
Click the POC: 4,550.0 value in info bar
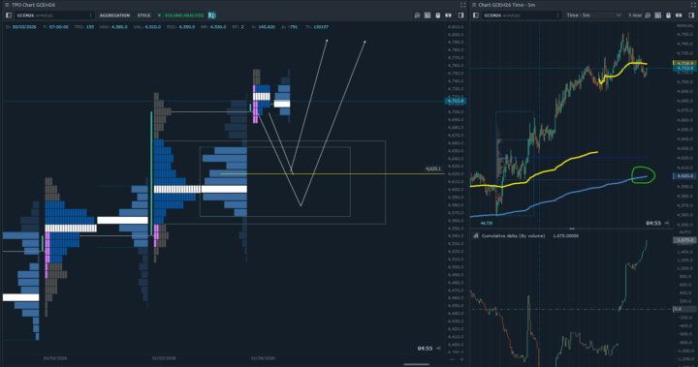pyautogui.click(x=180, y=27)
